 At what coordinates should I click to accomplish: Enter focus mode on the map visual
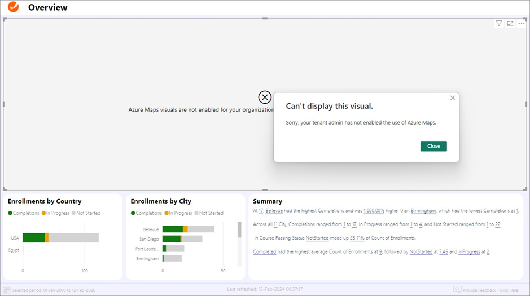[510, 24]
